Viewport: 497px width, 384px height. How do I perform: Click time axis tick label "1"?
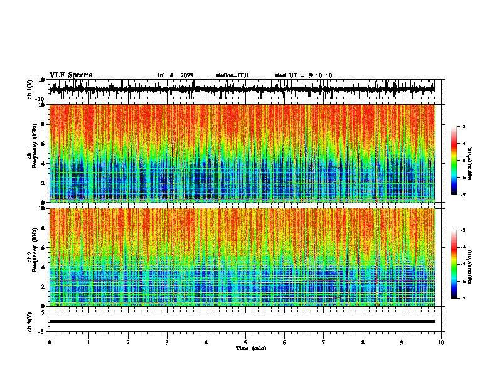pos(88,343)
